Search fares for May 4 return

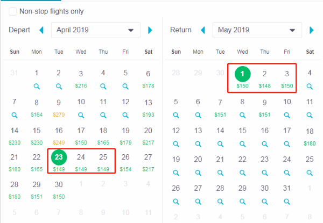coord(310,87)
